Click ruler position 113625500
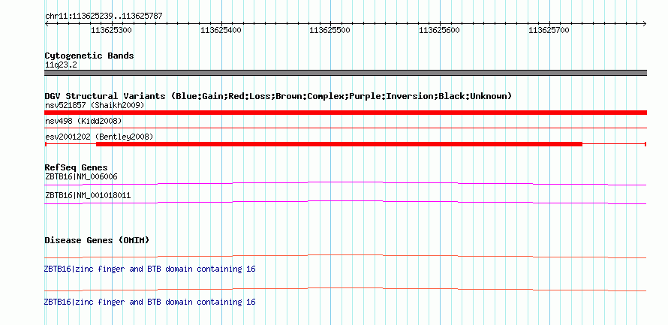The width and height of the screenshot is (668, 325). [329, 30]
